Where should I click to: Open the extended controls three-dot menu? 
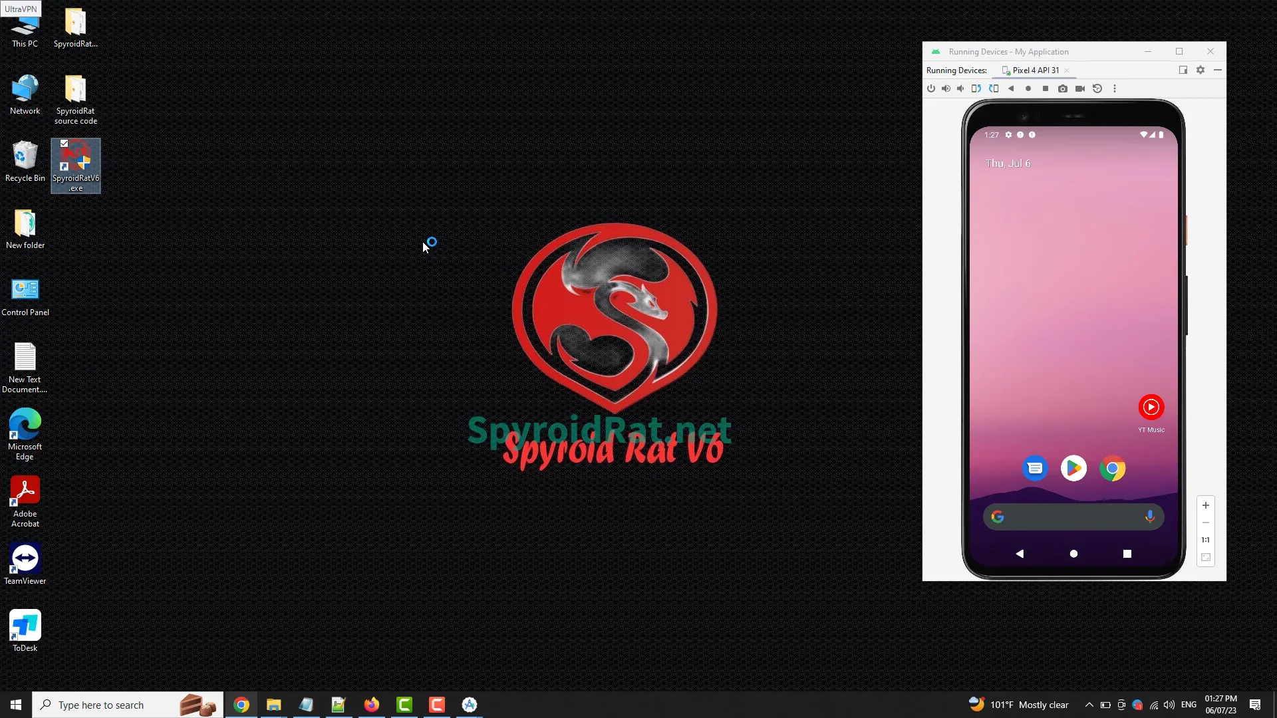tap(1115, 88)
